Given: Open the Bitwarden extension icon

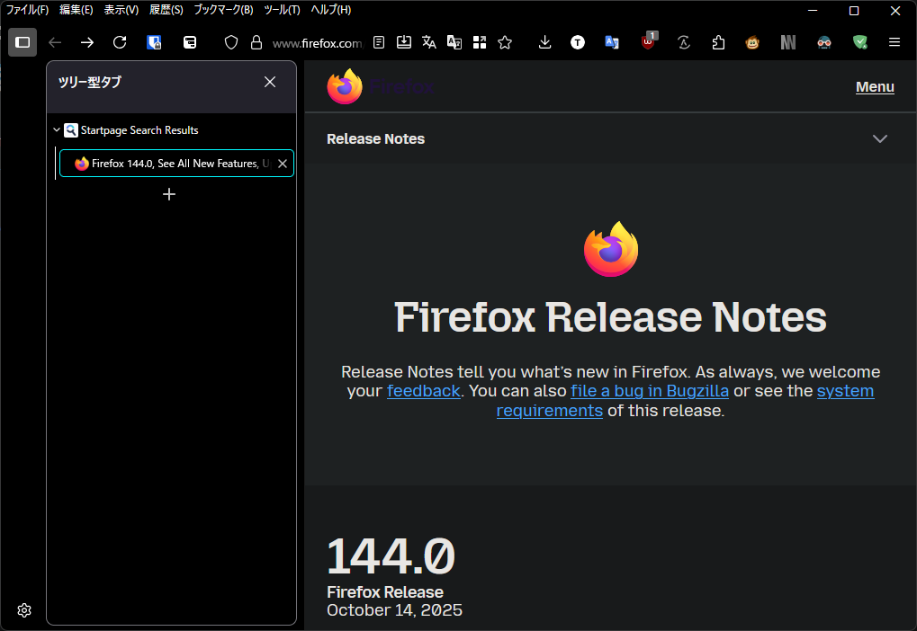Looking at the screenshot, I should (155, 42).
